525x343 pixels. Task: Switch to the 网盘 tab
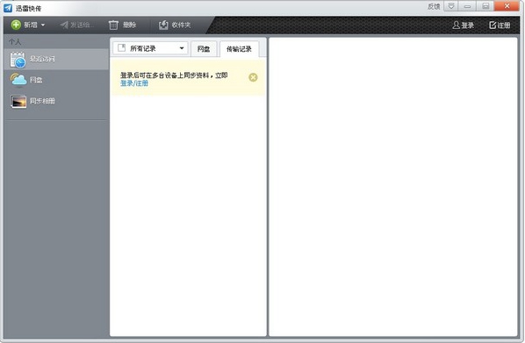[x=204, y=49]
